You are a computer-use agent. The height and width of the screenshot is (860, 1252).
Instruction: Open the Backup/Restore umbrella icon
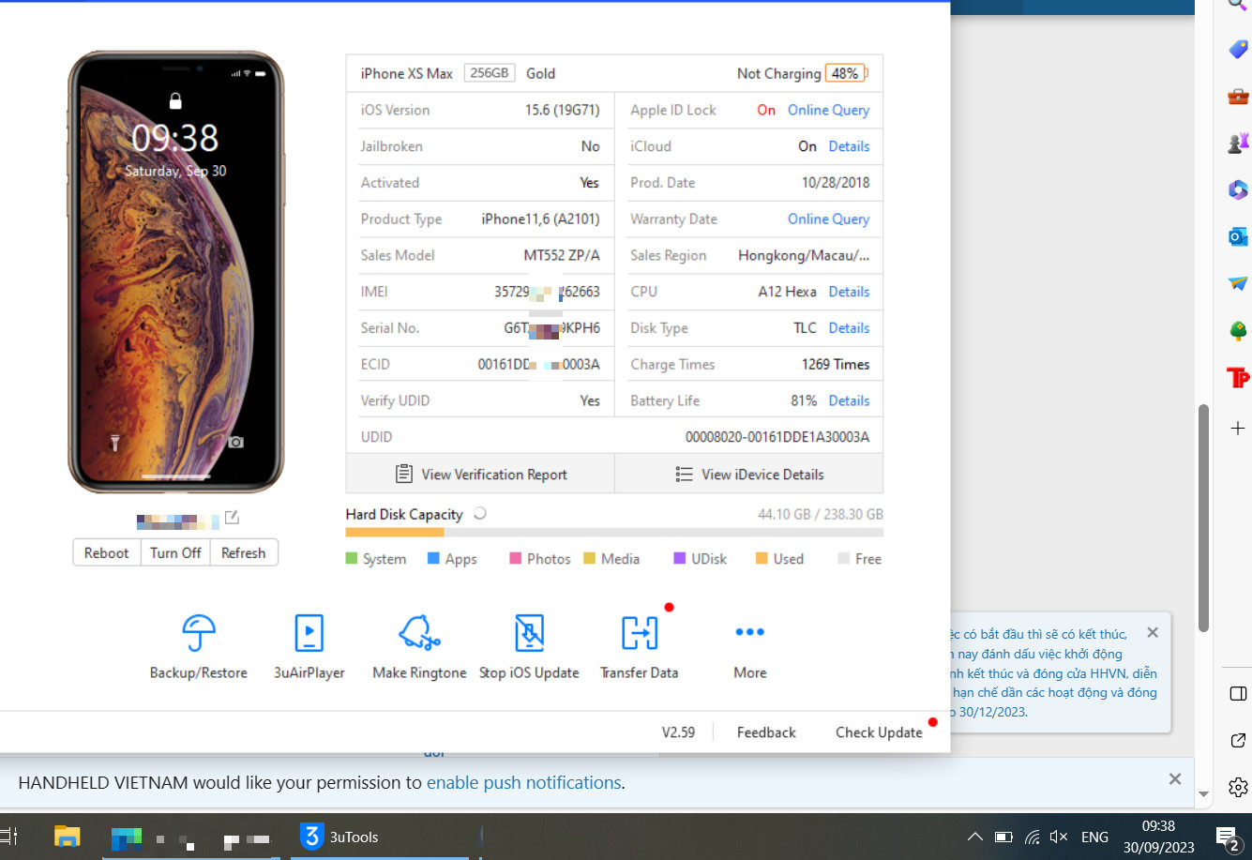(x=199, y=634)
